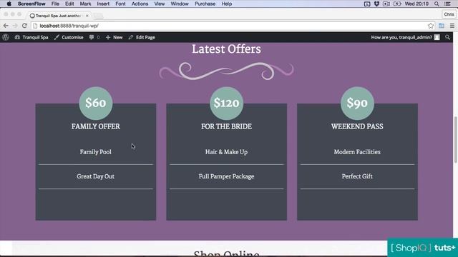Bookmark this page with the star icon
The width and height of the screenshot is (458, 257).
(x=431, y=26)
